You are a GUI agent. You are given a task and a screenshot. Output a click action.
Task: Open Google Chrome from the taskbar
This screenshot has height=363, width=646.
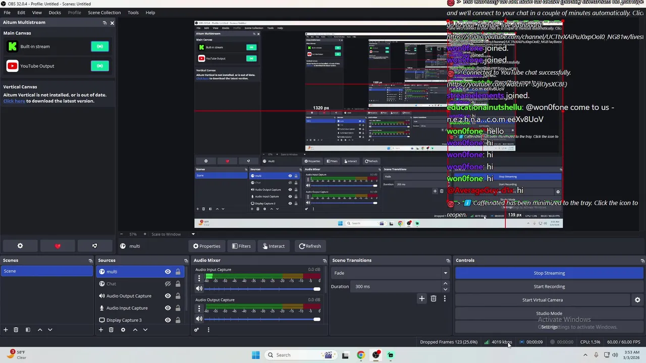click(x=360, y=355)
